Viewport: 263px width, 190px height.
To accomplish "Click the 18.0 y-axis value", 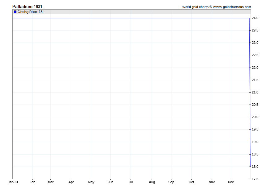I will coord(255,167).
